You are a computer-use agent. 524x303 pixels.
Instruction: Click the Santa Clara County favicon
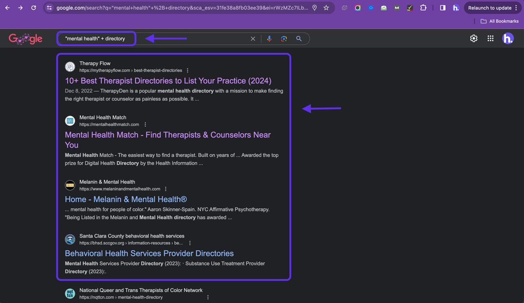tap(70, 239)
